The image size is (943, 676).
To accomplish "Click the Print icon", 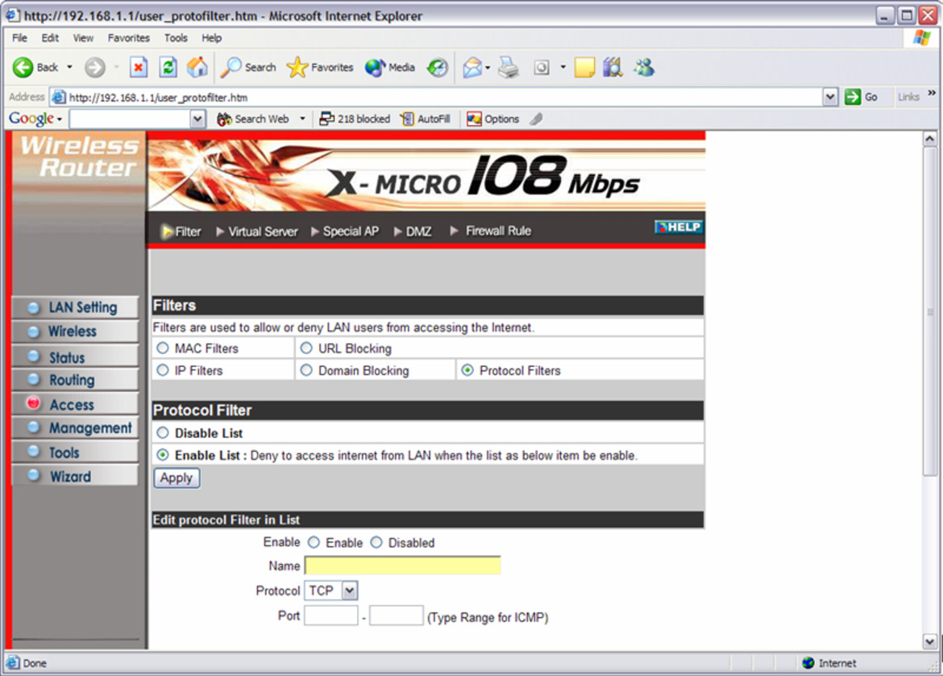I will click(x=509, y=68).
